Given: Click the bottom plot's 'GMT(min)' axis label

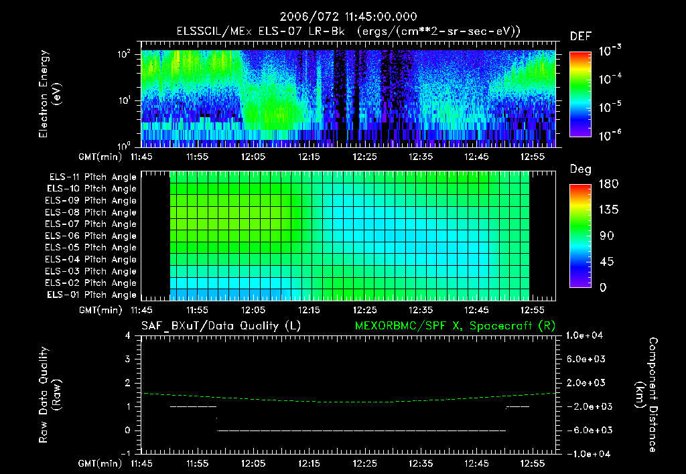Looking at the screenshot, I should [100, 463].
